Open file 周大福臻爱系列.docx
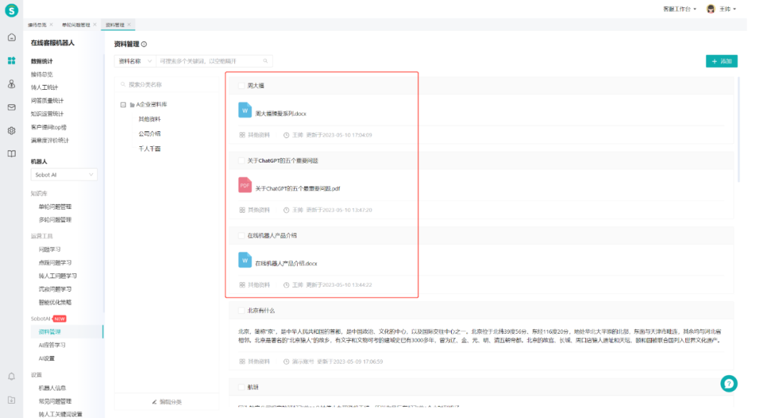This screenshot has height=418, width=771. point(281,113)
